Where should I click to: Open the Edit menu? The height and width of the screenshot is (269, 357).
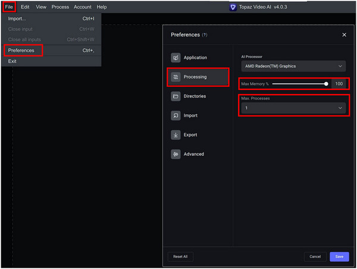coord(25,7)
